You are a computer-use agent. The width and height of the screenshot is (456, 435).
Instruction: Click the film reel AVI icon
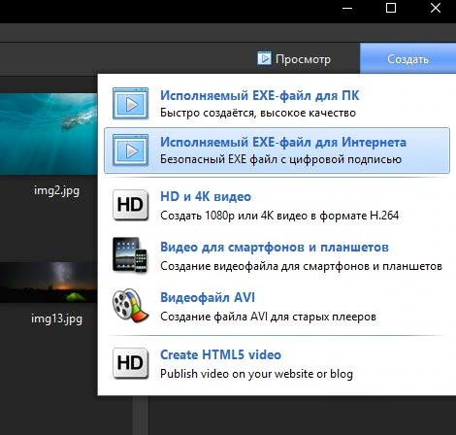point(130,306)
